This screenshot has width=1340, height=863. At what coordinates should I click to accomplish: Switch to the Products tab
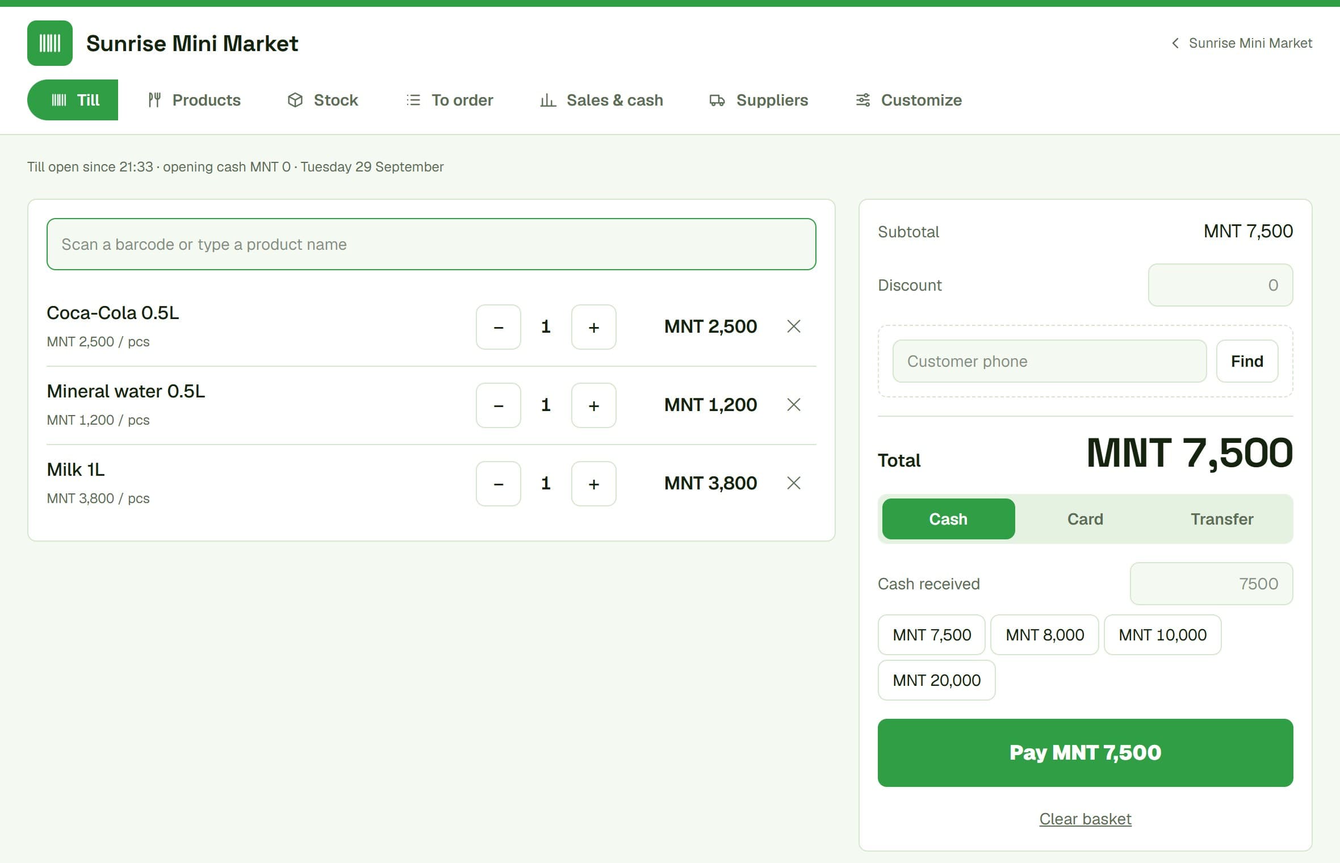194,100
